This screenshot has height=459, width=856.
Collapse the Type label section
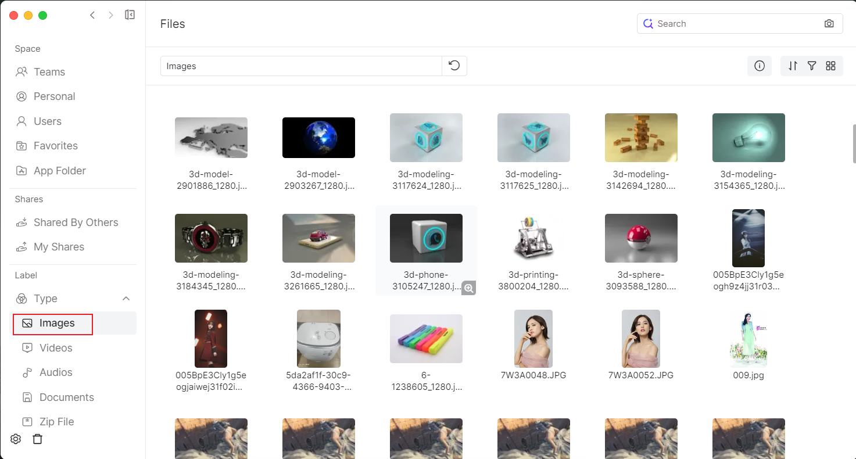click(126, 299)
